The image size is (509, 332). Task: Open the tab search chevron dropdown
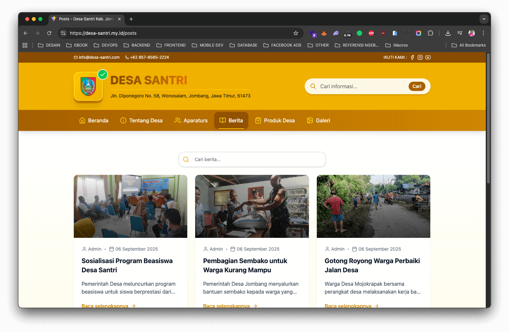coord(484,19)
